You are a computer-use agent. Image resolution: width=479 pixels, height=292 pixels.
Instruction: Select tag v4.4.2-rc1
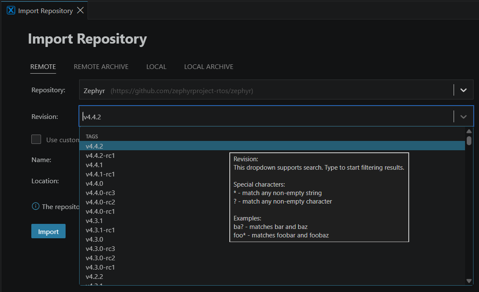(x=272, y=155)
